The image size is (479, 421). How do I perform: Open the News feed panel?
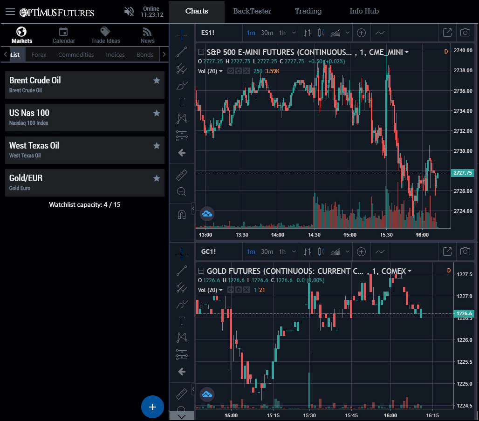coord(148,35)
